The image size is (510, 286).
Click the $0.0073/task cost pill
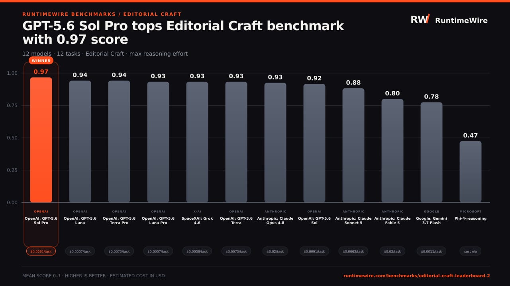tap(119, 251)
